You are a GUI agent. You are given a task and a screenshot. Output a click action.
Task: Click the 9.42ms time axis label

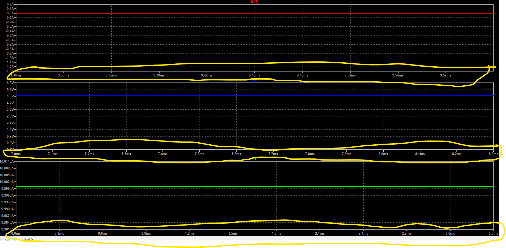coord(207,75)
